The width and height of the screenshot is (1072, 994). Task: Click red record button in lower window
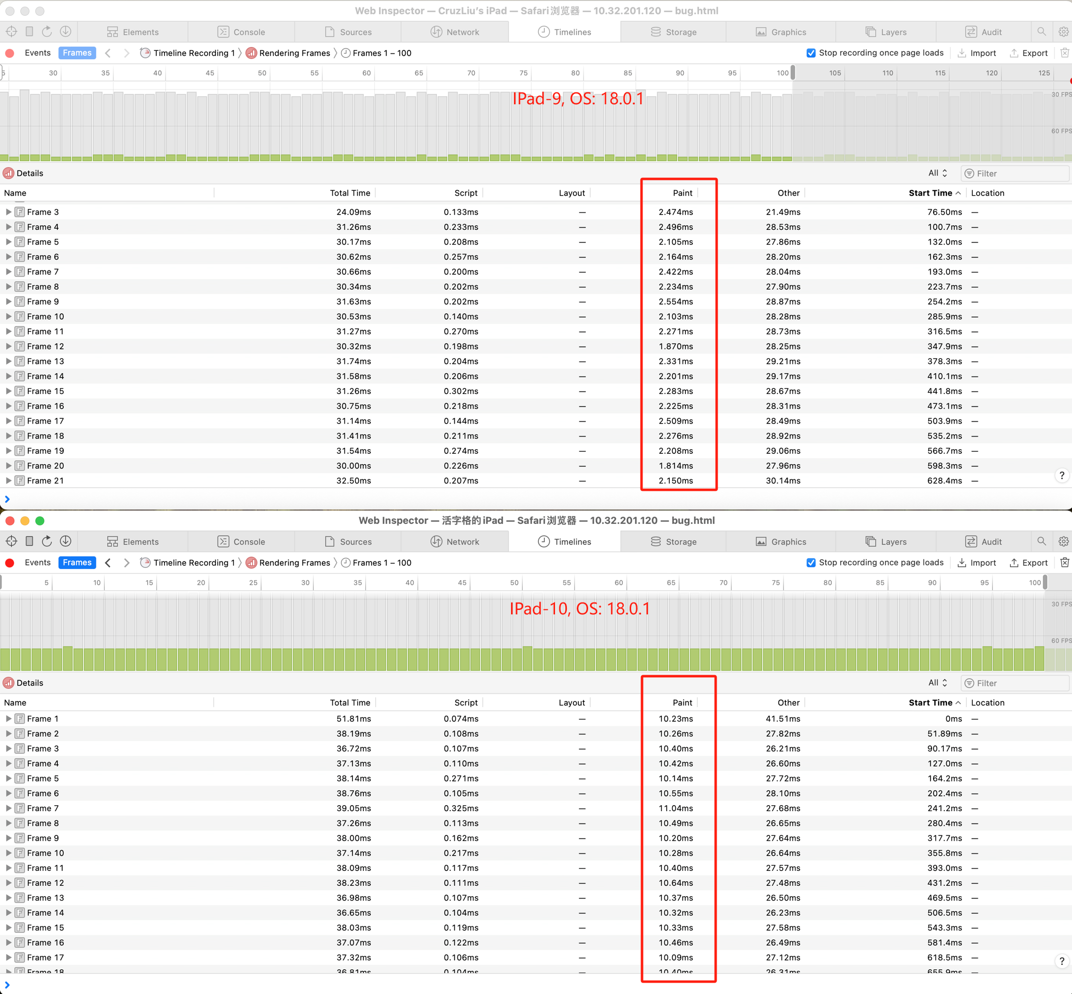[10, 562]
